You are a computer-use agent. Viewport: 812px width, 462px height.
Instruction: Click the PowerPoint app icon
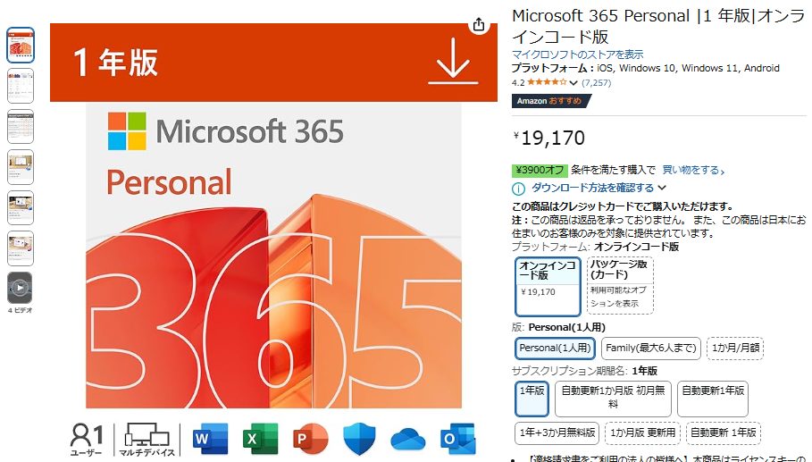[x=310, y=439]
